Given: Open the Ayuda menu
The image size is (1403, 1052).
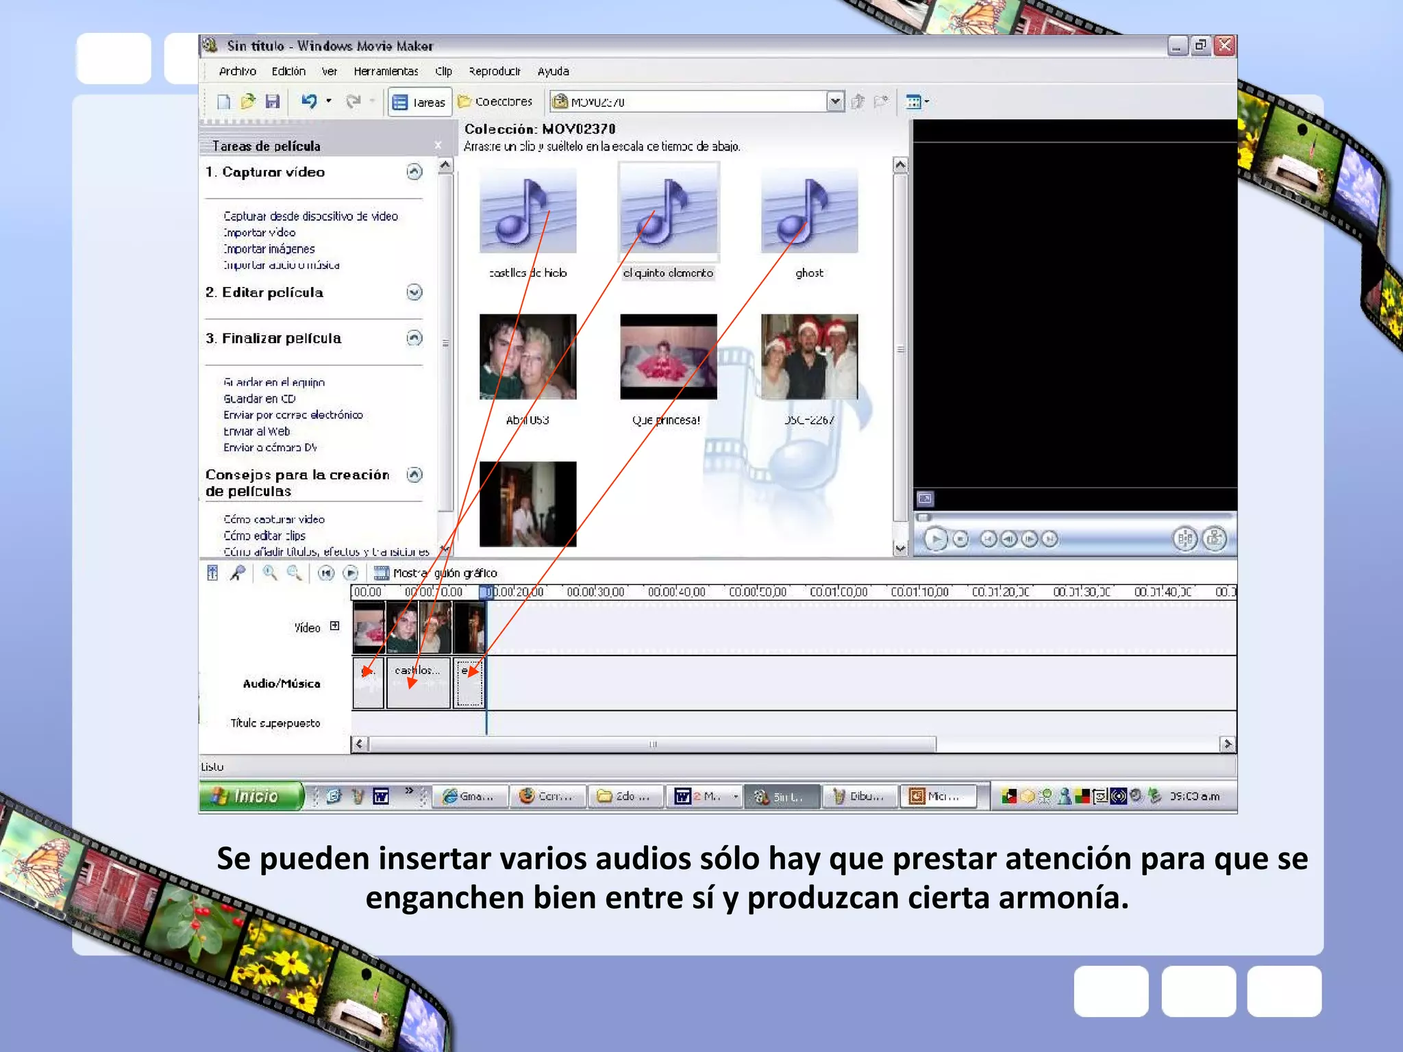Looking at the screenshot, I should [x=553, y=71].
